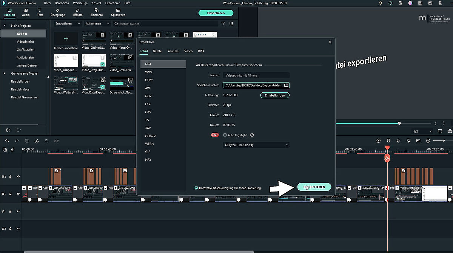Click the add track icon beside the ruler
The image size is (453, 253).
pos(5,149)
